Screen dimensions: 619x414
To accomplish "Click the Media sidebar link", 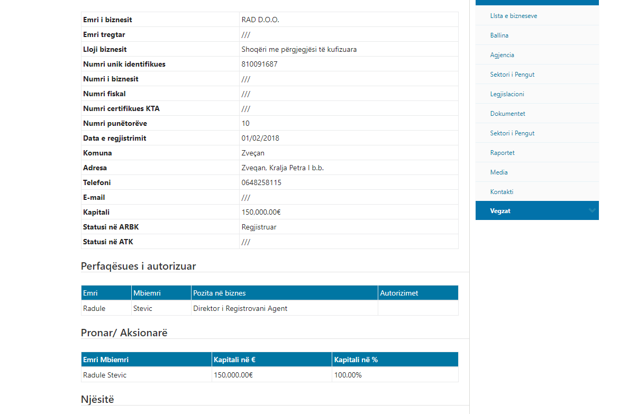I will (498, 172).
